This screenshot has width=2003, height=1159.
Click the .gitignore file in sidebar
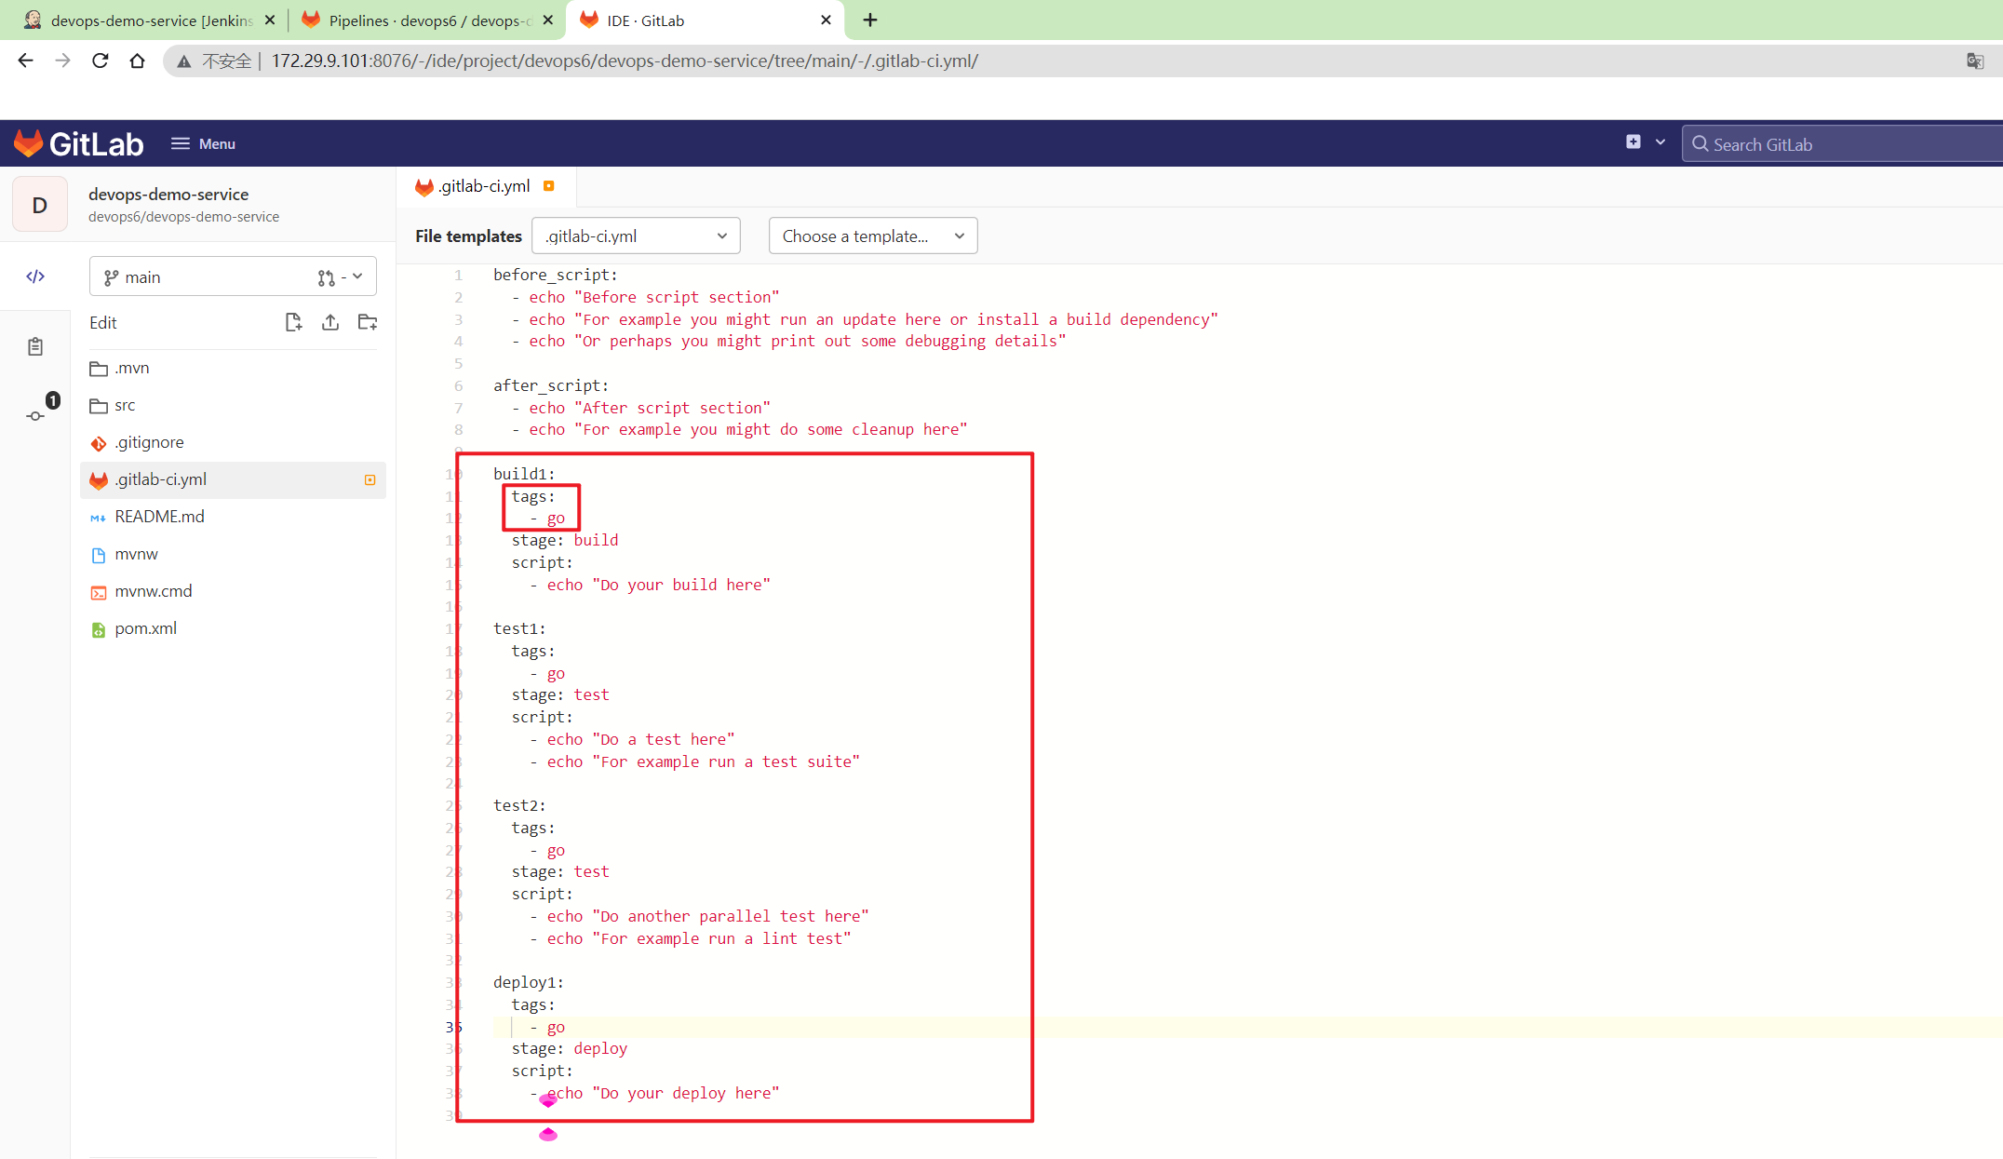[148, 441]
